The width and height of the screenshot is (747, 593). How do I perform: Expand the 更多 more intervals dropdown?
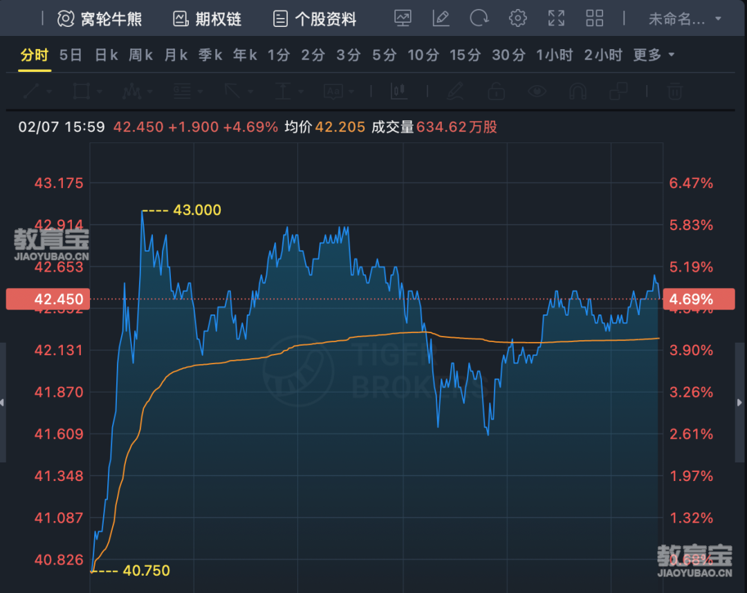(654, 55)
